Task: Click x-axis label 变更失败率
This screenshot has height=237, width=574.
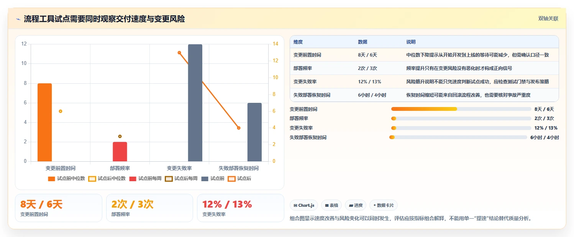Action: (179, 168)
